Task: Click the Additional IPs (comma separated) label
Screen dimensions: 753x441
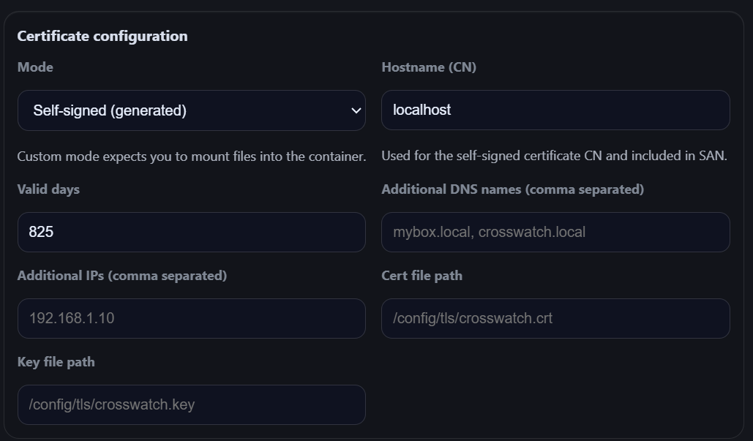Action: (x=121, y=276)
